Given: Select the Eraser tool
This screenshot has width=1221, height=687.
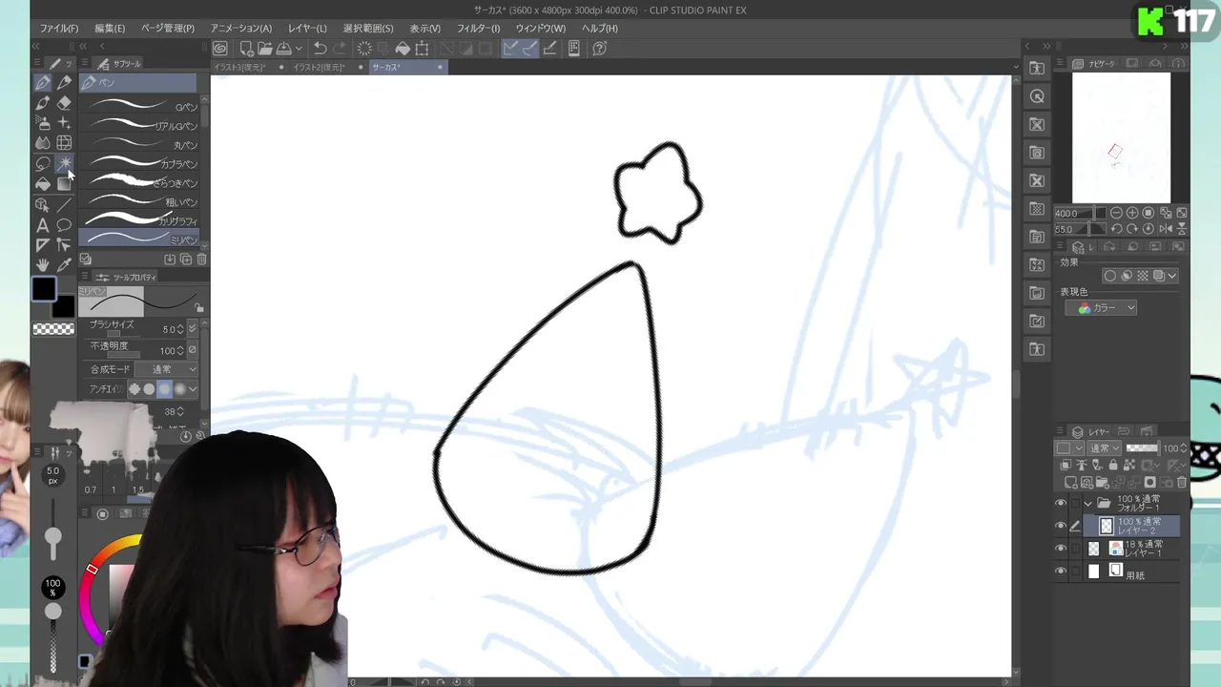Looking at the screenshot, I should pos(64,103).
